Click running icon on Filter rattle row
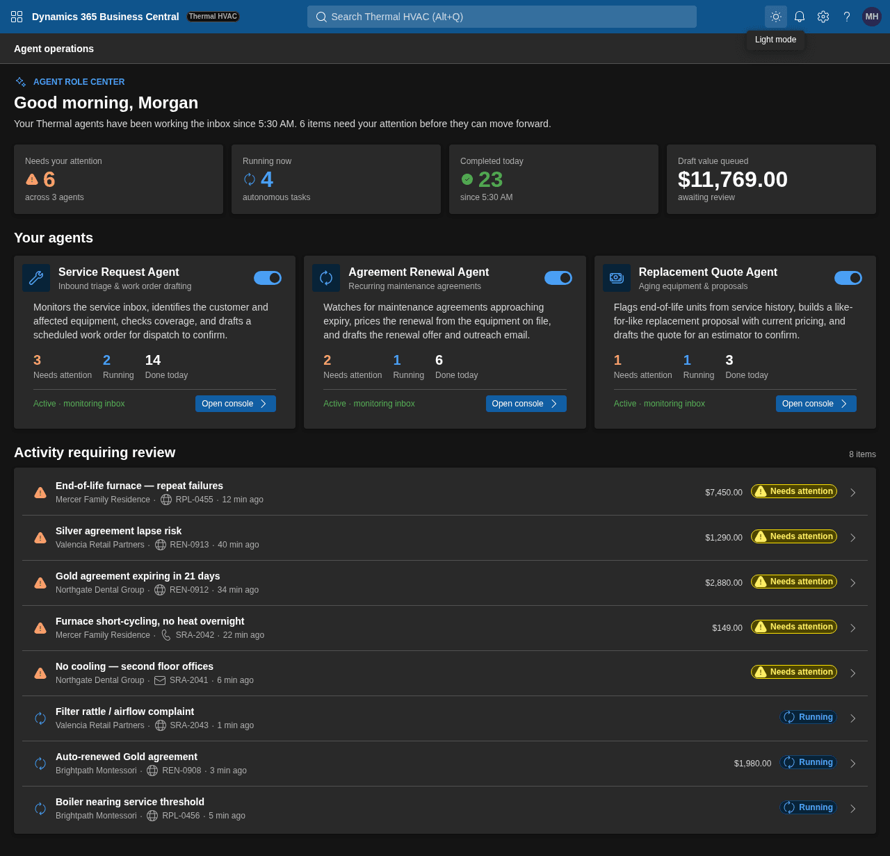The width and height of the screenshot is (890, 856). 40,718
